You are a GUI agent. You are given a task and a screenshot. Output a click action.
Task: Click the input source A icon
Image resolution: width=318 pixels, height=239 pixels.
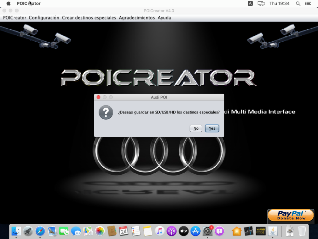[250, 3]
